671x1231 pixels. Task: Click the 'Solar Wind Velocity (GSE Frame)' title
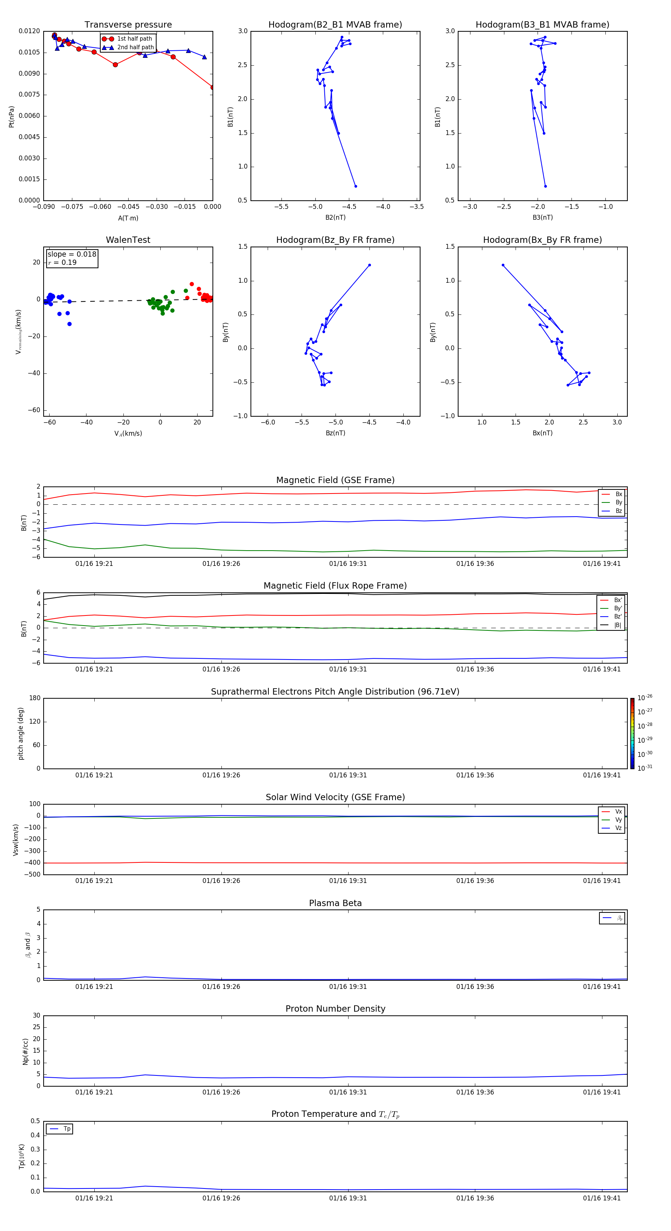pos(335,798)
